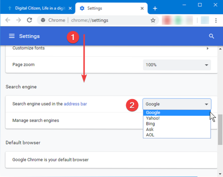Open Manage search engines
This screenshot has width=223, height=177.
click(36, 121)
